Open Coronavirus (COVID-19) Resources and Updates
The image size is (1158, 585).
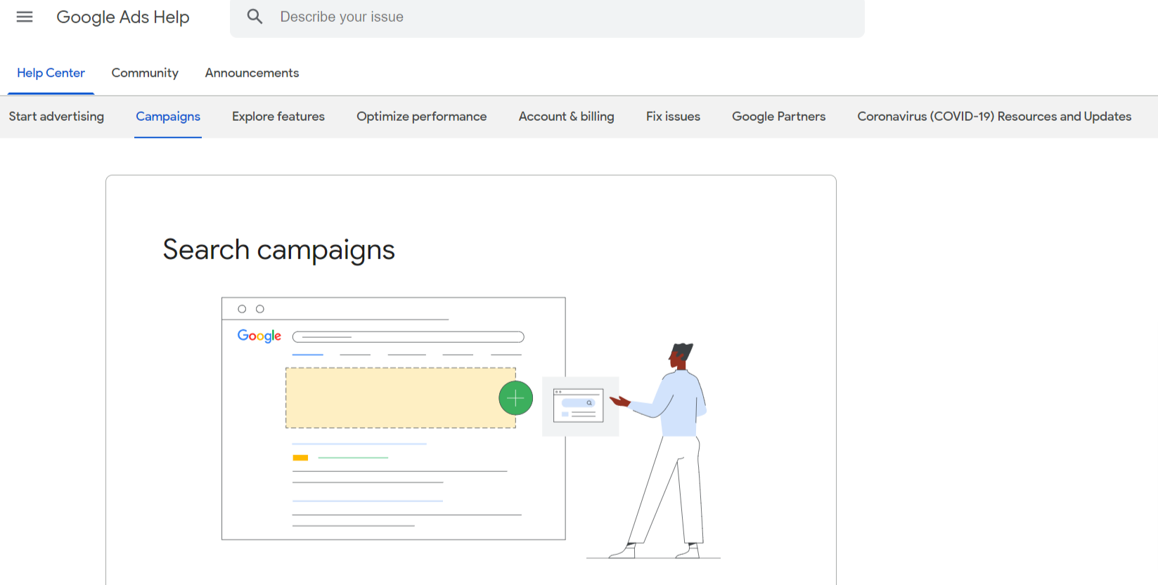pos(994,117)
